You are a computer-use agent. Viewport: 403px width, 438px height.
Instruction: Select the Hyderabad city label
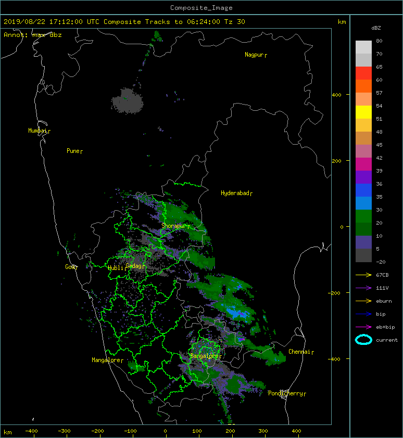tap(235, 193)
